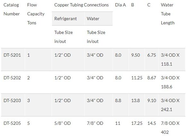The height and width of the screenshot is (136, 186).
Task: Select the 17.25 value in column B
Action: 137,123
